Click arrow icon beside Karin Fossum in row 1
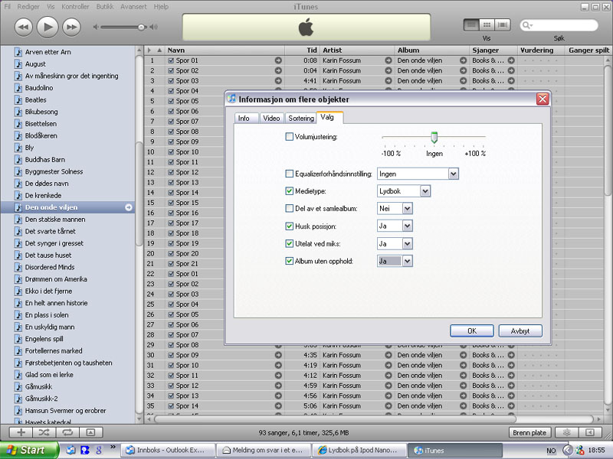Image resolution: width=613 pixels, height=459 pixels. pyautogui.click(x=388, y=60)
